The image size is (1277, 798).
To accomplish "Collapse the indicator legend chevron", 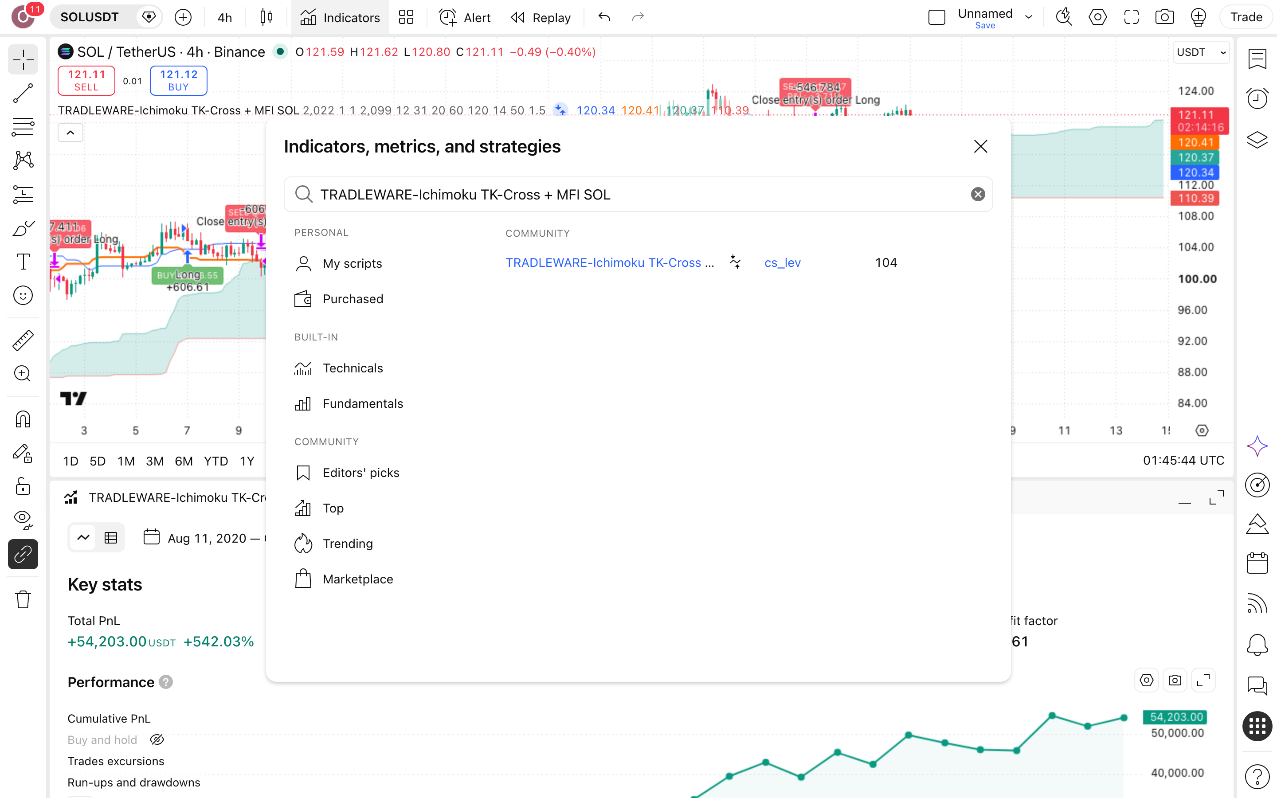I will (70, 133).
